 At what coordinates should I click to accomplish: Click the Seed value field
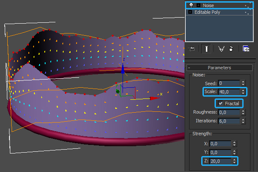228,83
